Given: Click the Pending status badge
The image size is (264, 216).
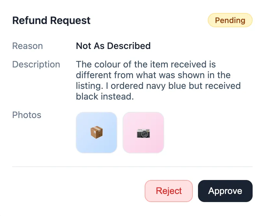Looking at the screenshot, I should tap(230, 20).
